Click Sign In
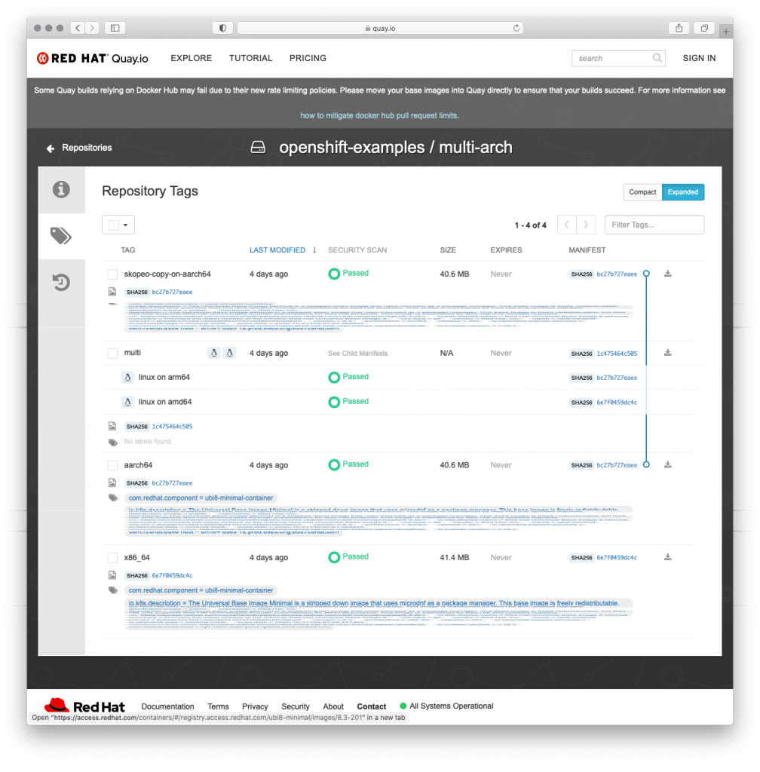 (699, 58)
